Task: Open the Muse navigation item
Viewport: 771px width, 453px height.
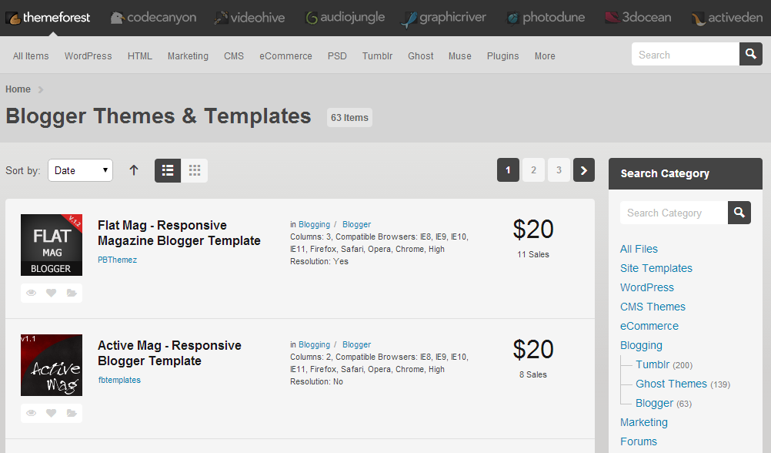Action: [459, 56]
